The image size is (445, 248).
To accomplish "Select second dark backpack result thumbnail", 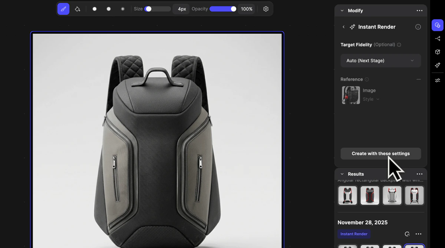I will (370, 195).
